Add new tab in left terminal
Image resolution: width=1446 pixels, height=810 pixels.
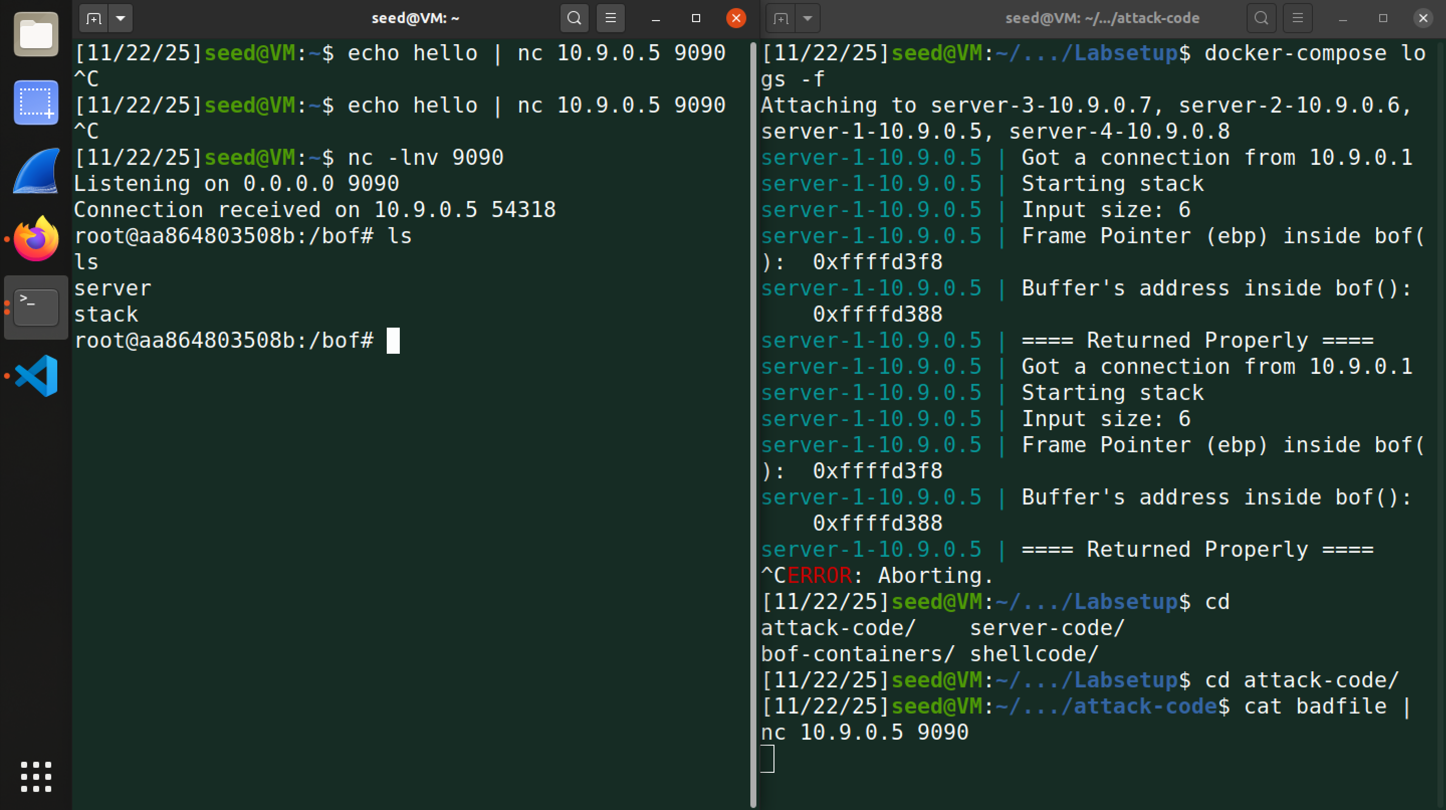94,19
